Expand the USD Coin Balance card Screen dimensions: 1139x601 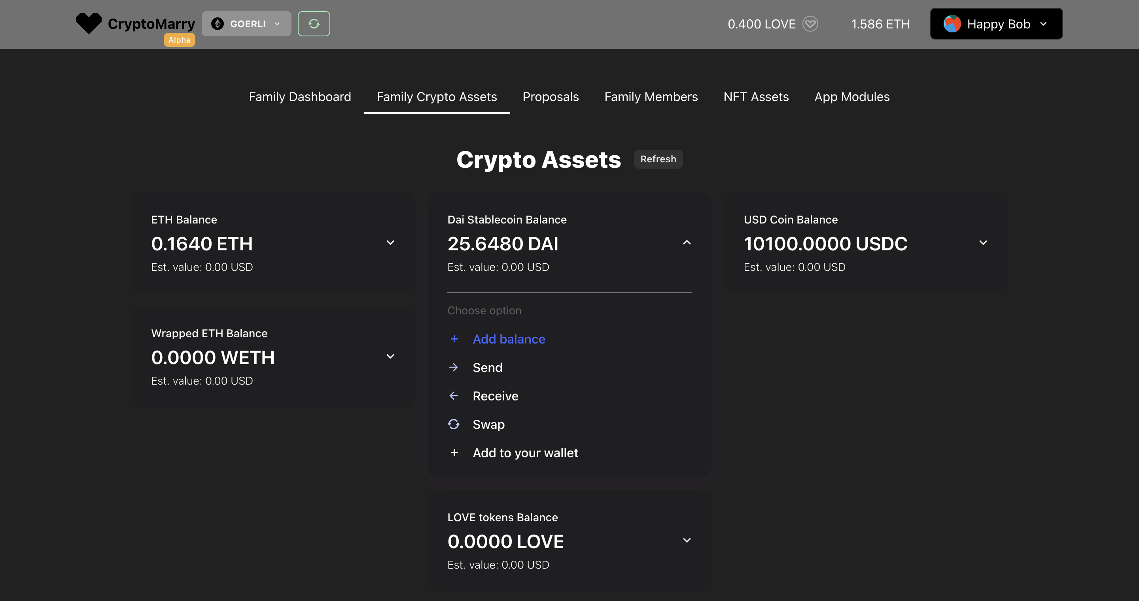(x=983, y=242)
